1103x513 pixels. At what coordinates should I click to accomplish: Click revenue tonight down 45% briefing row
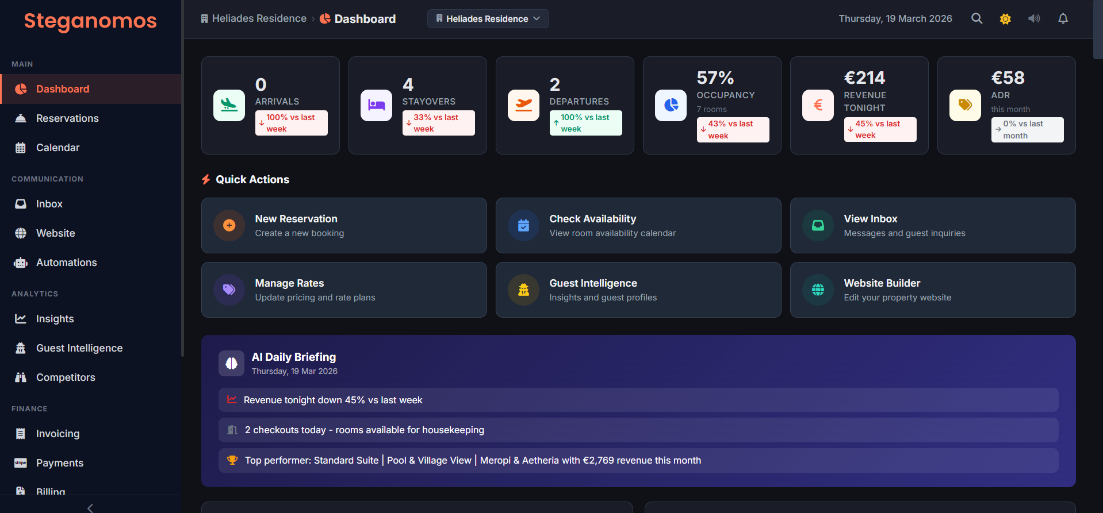tap(638, 400)
